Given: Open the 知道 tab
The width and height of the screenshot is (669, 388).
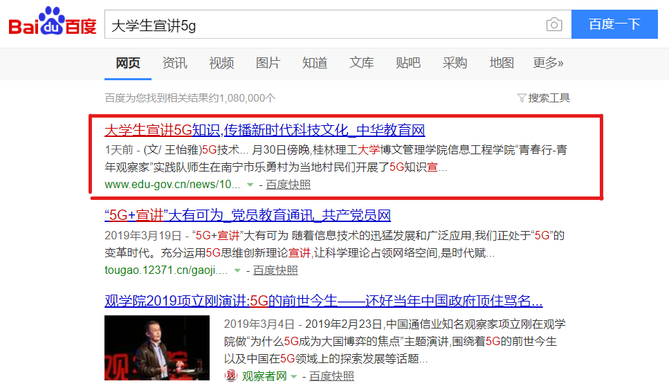Looking at the screenshot, I should [x=315, y=63].
